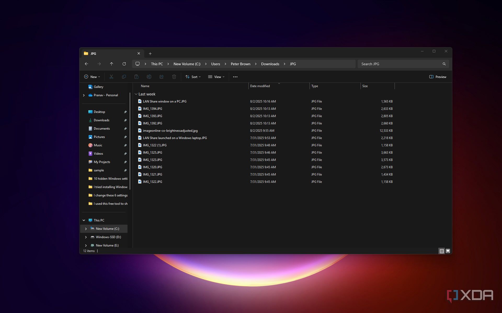Switch to details view status icon
Screen dimensions: 502x313
click(x=442, y=251)
